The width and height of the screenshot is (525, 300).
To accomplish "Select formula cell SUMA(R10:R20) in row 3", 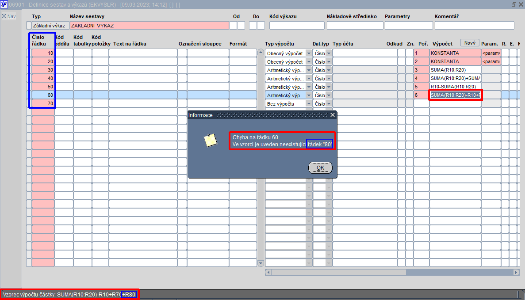I will (x=455, y=70).
